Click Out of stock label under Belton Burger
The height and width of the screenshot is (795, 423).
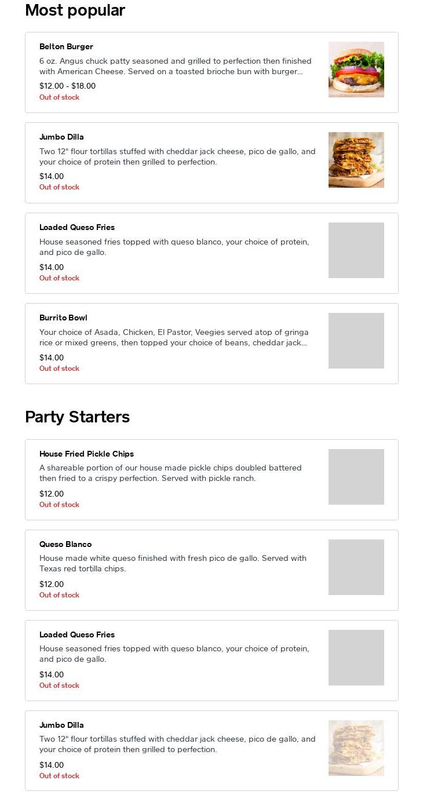tap(59, 97)
